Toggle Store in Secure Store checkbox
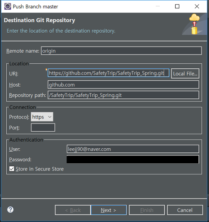Viewport: 209px width, 222px height. click(x=12, y=169)
